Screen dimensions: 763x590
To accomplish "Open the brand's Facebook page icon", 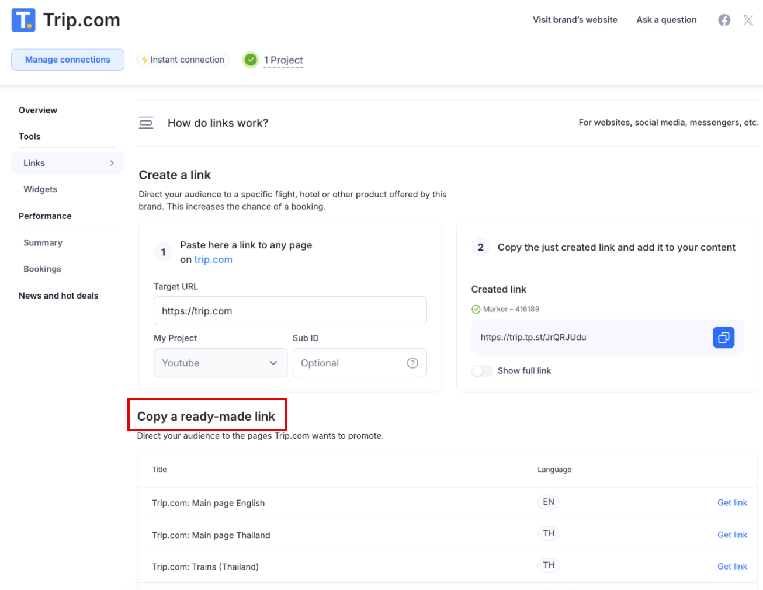I will (x=724, y=20).
